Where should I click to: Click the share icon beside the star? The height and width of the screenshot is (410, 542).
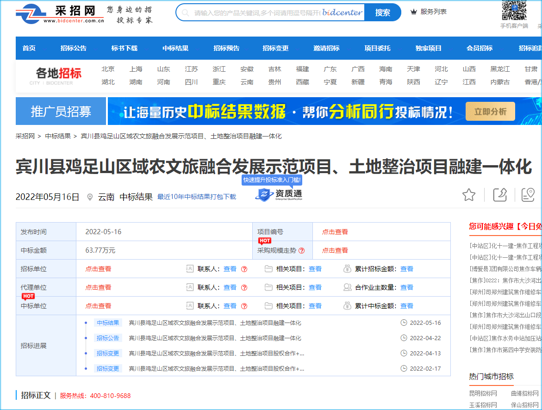pyautogui.click(x=500, y=195)
